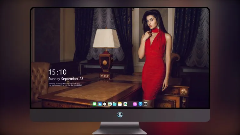Viewport: 240px width, 135px height.
Task: Click the lamp shade on the wallpaper
Action: (106, 38)
